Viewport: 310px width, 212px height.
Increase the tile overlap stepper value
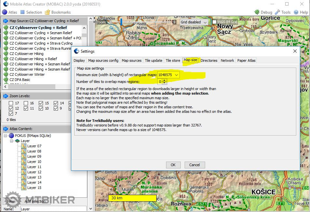[x=164, y=80]
